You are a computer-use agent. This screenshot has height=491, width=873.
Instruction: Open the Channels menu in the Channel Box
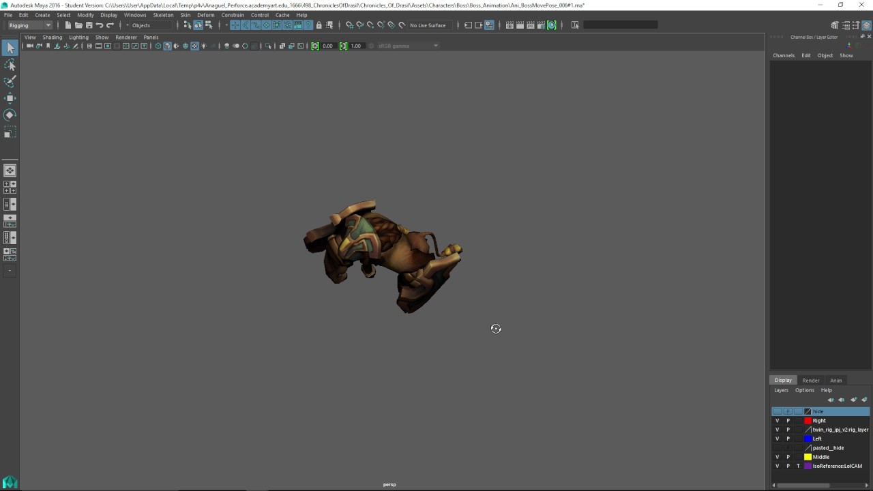click(784, 55)
